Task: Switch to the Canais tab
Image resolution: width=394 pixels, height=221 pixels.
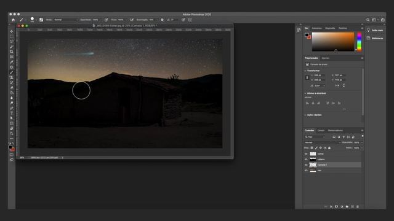Action: click(321, 131)
